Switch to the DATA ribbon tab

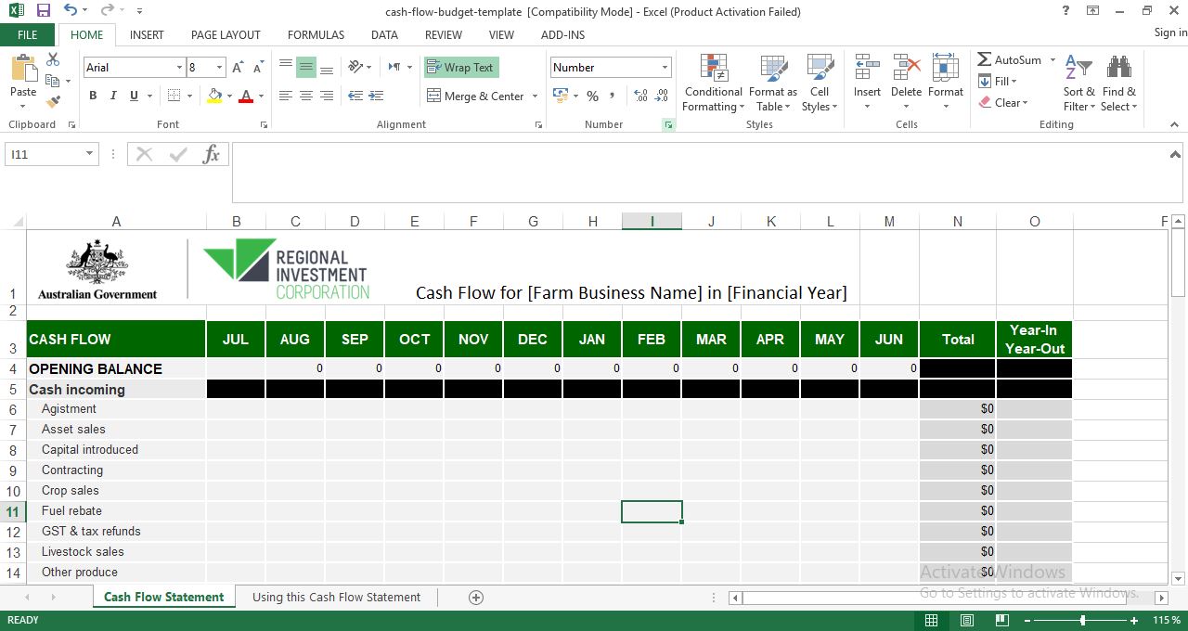coord(384,34)
